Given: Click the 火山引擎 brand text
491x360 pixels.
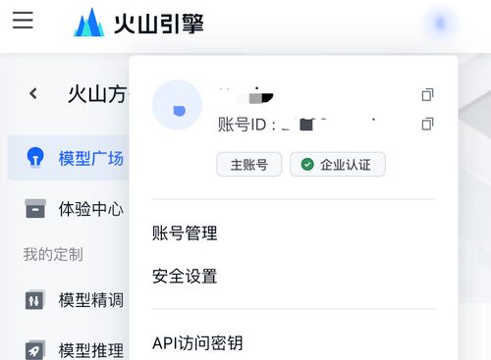Looking at the screenshot, I should click(159, 24).
